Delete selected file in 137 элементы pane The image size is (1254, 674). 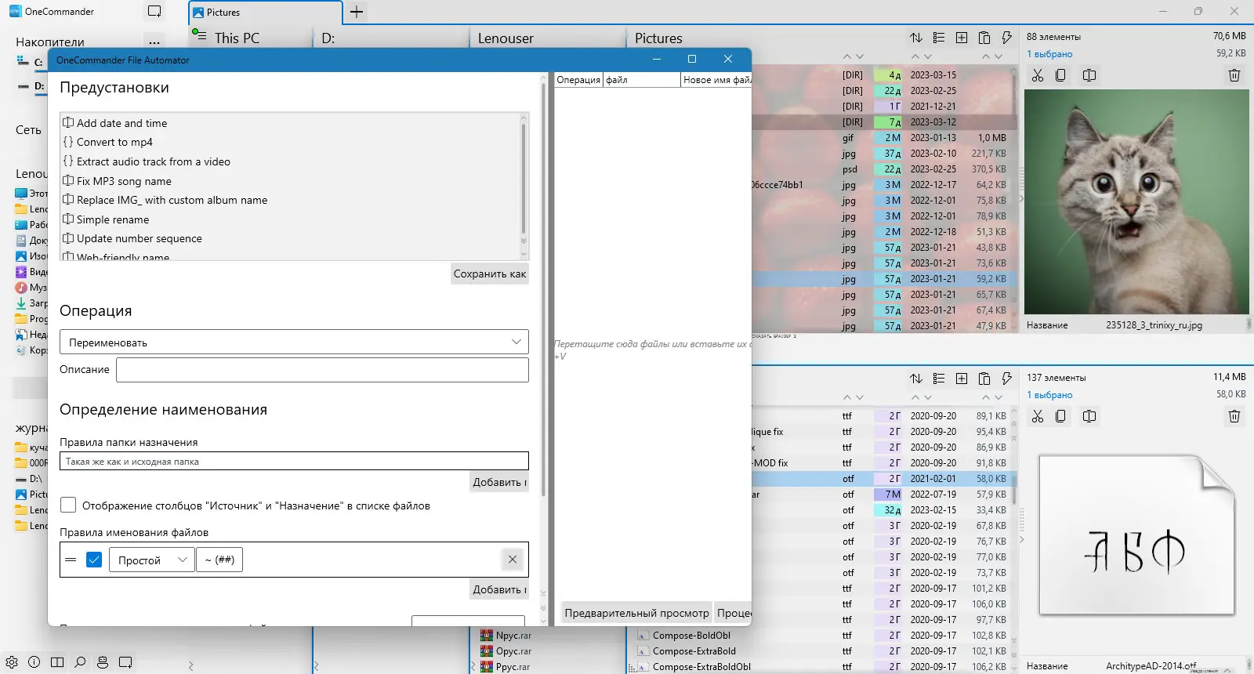[1234, 416]
